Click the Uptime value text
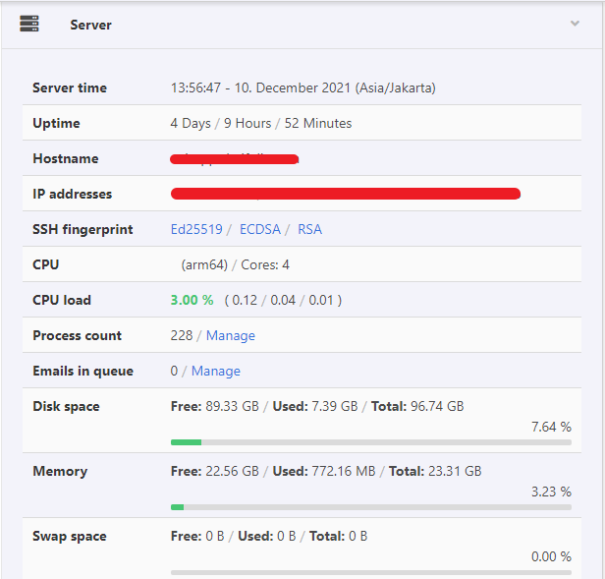 (x=260, y=123)
